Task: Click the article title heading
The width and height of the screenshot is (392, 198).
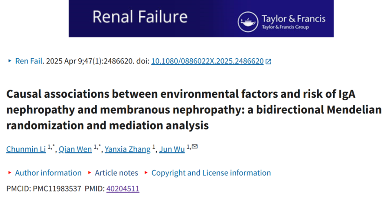Action: (194, 110)
